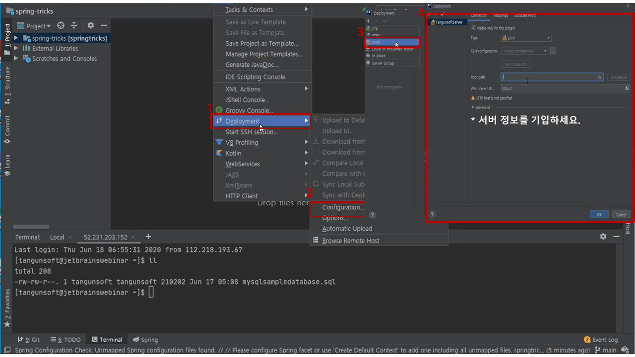Switch to the Local terminal tab
The image size is (635, 357).
pyautogui.click(x=57, y=237)
